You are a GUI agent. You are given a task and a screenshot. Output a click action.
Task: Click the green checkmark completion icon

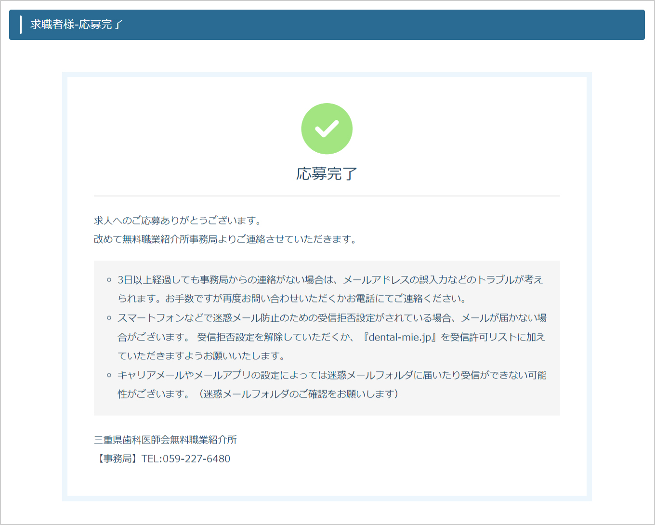(x=327, y=129)
